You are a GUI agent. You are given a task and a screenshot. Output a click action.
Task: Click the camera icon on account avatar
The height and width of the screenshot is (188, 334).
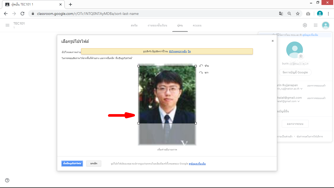tap(301, 56)
